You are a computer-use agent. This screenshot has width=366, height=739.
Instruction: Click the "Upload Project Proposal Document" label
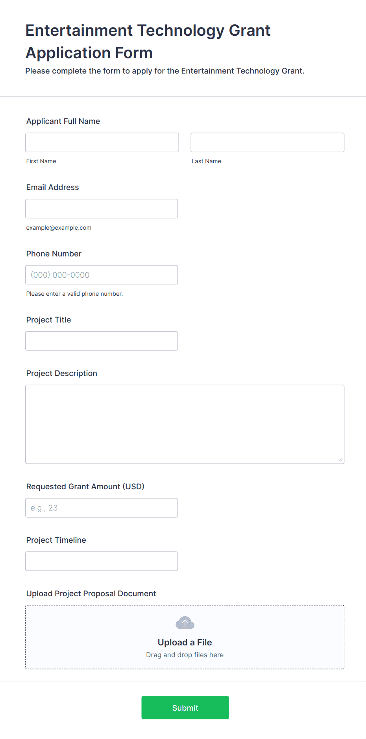point(91,593)
